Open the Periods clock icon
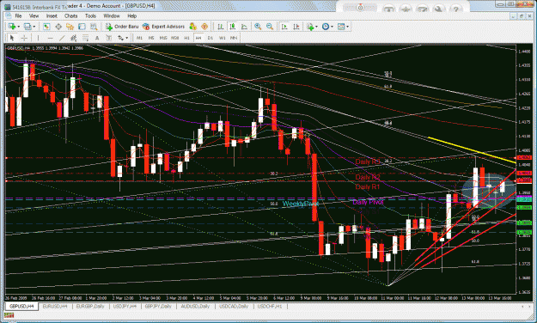The width and height of the screenshot is (537, 323). [326, 27]
